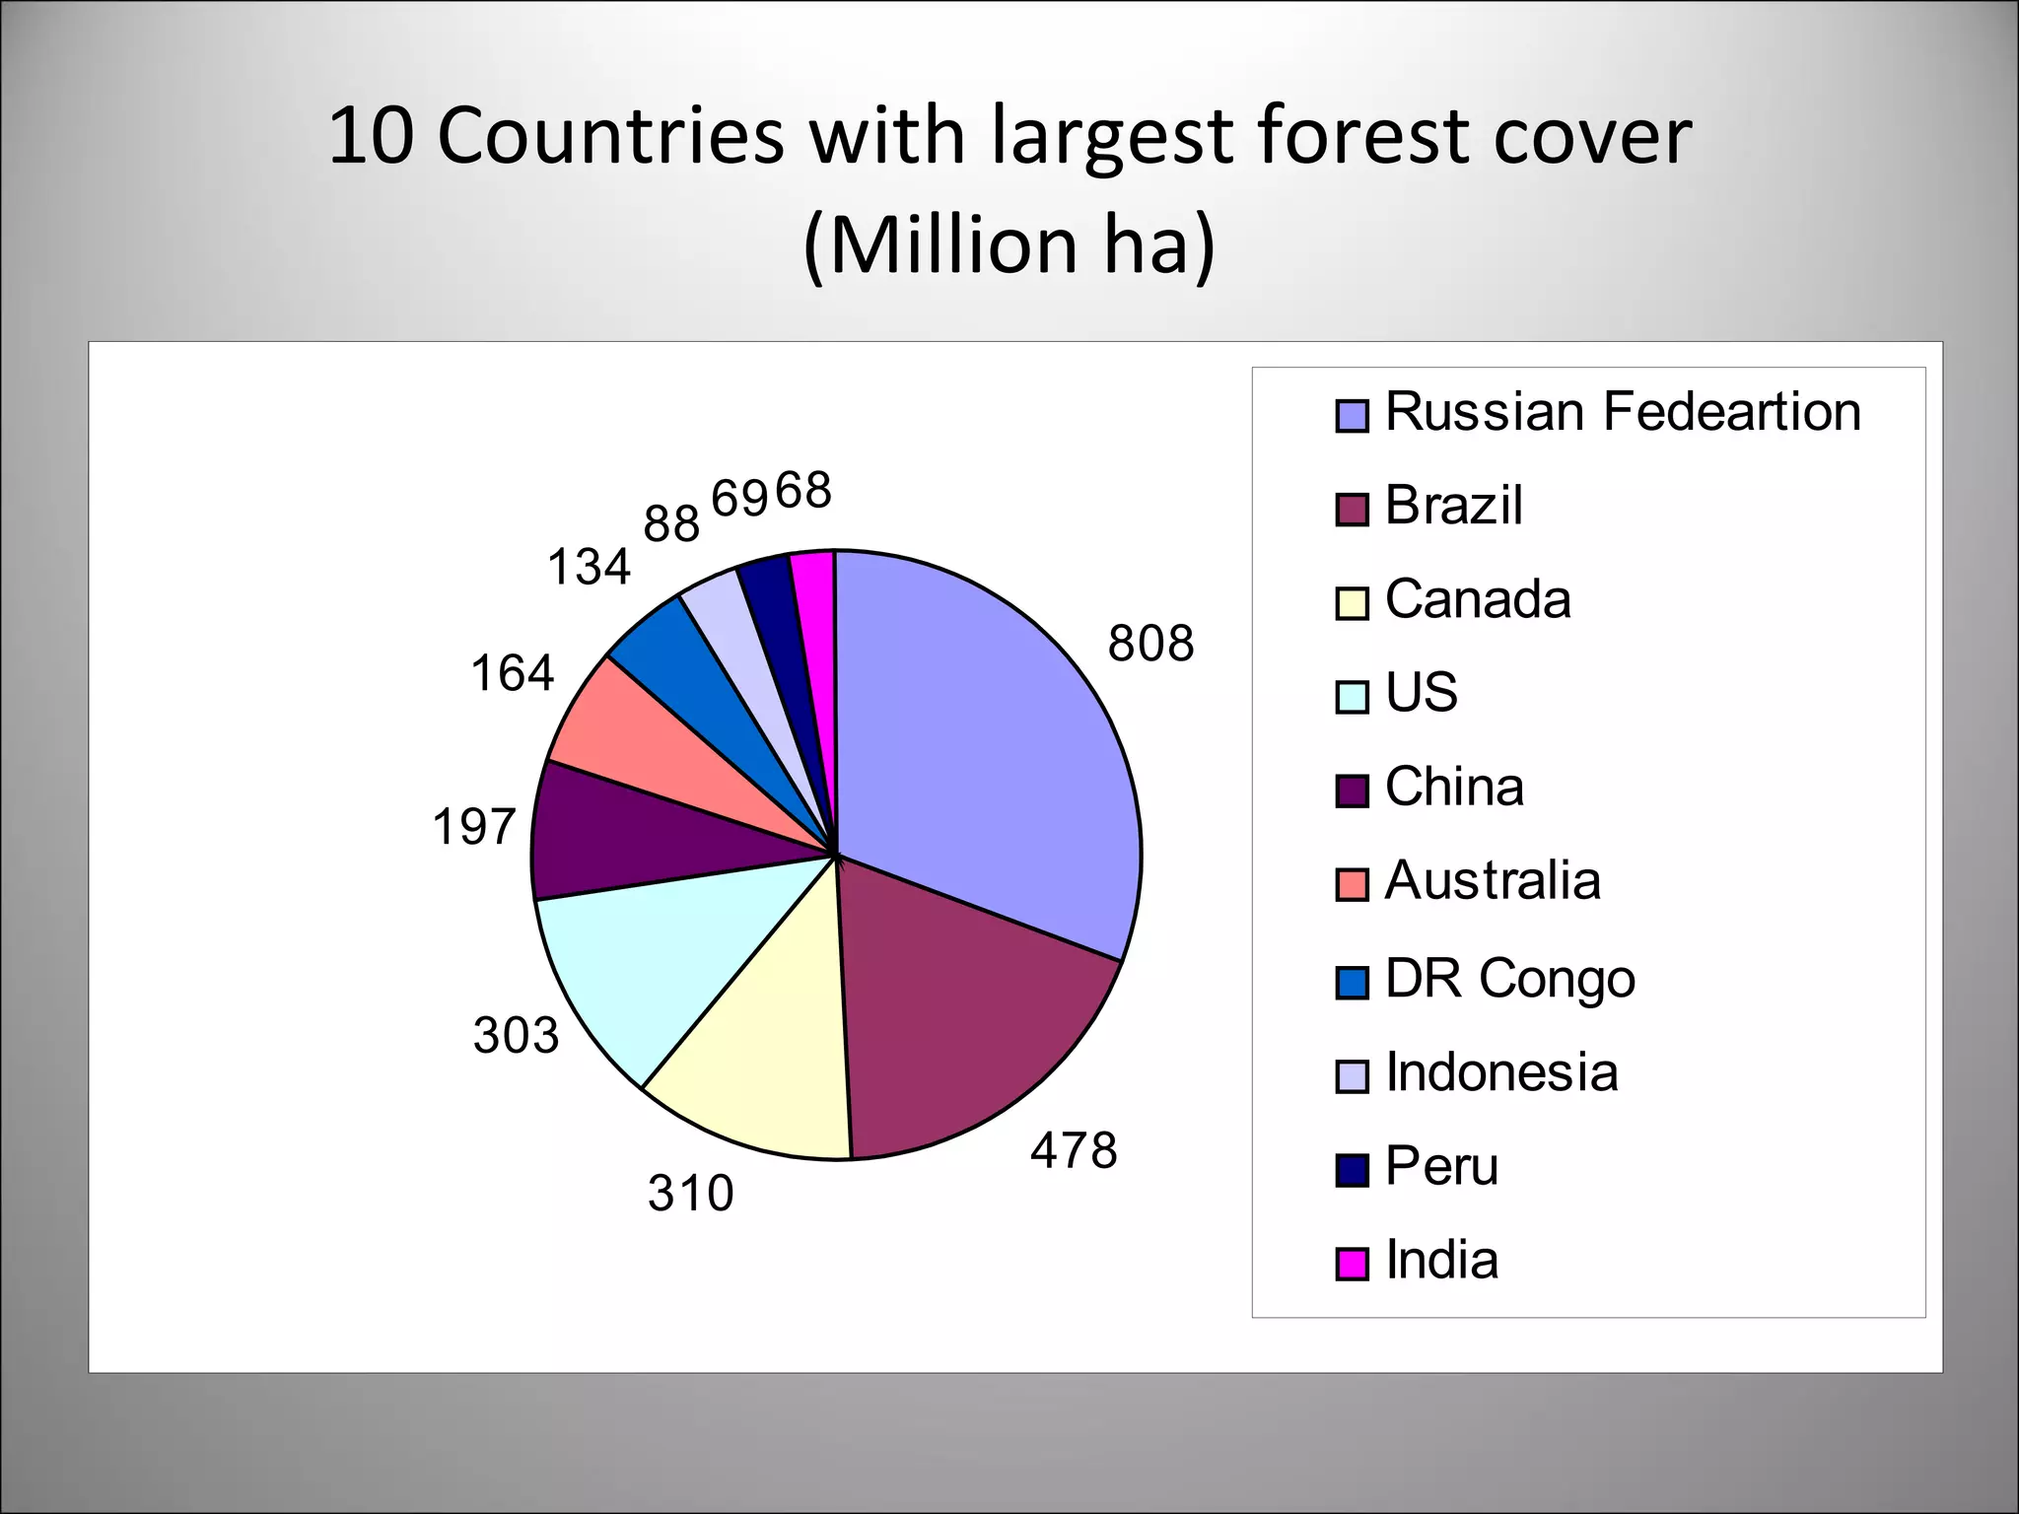Click the 88 data label
Viewport: 2019px width, 1514px height.
click(671, 524)
